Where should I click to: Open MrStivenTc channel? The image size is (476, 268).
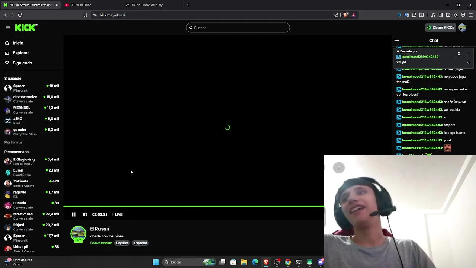(x=32, y=216)
